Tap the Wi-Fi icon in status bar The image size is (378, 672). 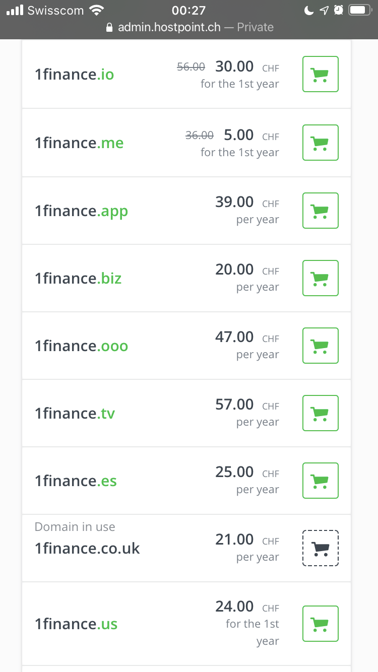pyautogui.click(x=96, y=10)
